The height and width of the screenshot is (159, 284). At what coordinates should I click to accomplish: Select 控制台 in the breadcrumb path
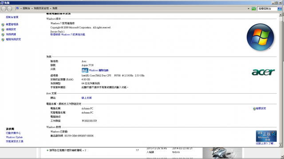(27, 8)
